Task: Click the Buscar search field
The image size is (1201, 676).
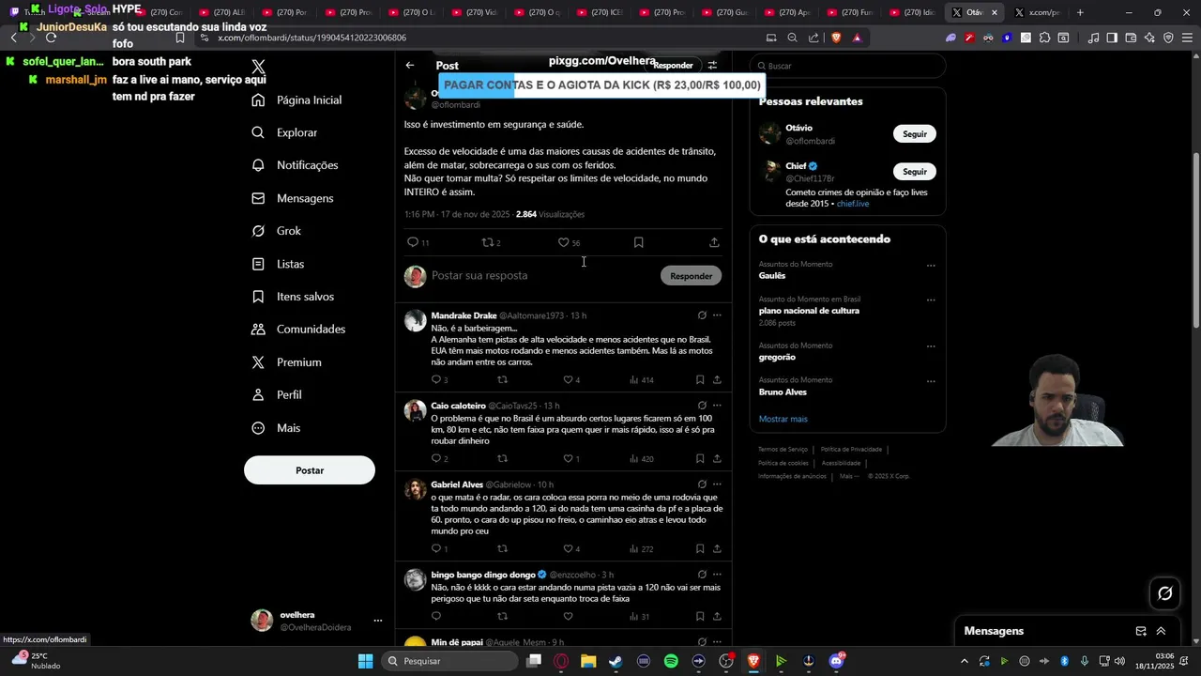Action: [x=847, y=66]
